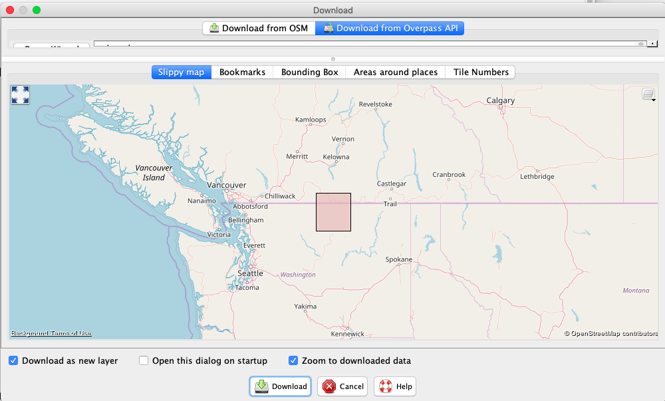Viewport: 665px width, 401px height.
Task: Open the Slippy map tab
Action: click(181, 72)
